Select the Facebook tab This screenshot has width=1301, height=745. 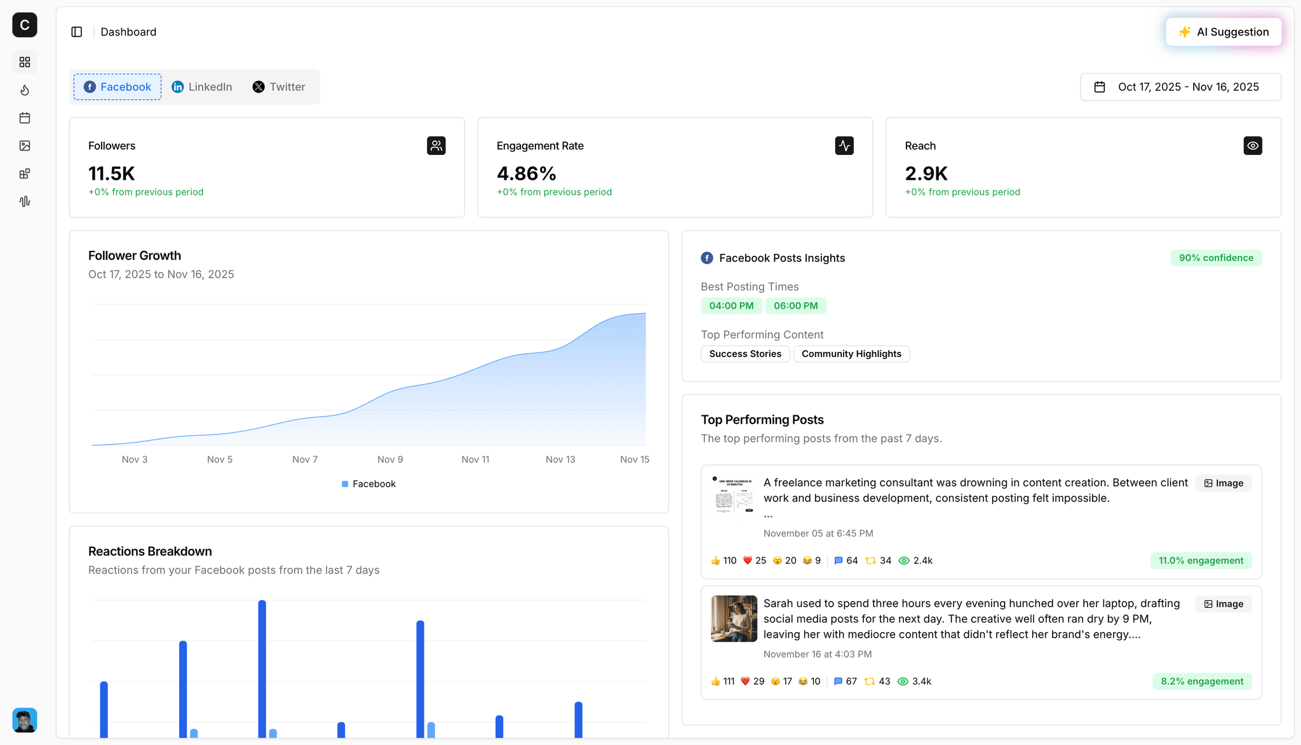click(x=117, y=86)
